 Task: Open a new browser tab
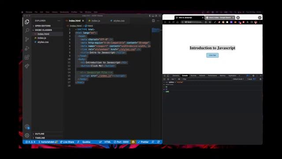pos(238,18)
